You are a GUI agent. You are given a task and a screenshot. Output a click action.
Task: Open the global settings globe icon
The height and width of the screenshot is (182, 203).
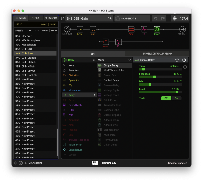point(175,18)
